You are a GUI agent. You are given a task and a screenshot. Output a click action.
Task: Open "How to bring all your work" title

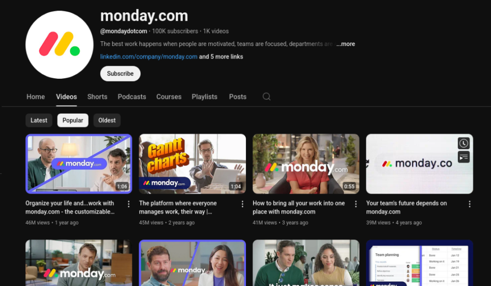[299, 207]
